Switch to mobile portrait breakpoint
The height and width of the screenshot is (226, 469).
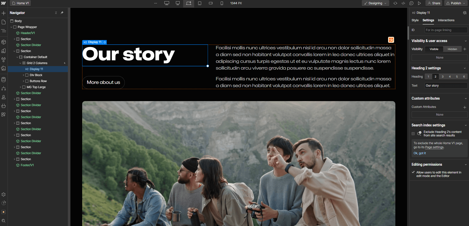[x=221, y=3]
